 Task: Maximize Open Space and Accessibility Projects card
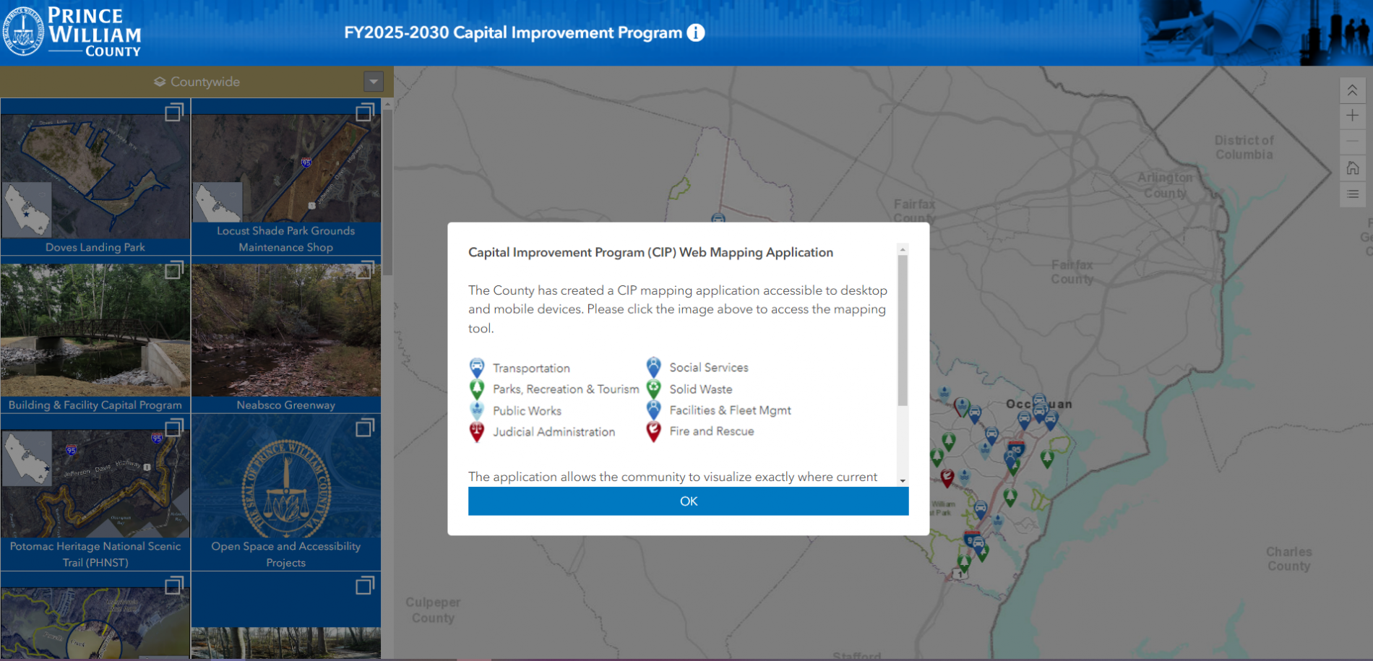point(365,427)
